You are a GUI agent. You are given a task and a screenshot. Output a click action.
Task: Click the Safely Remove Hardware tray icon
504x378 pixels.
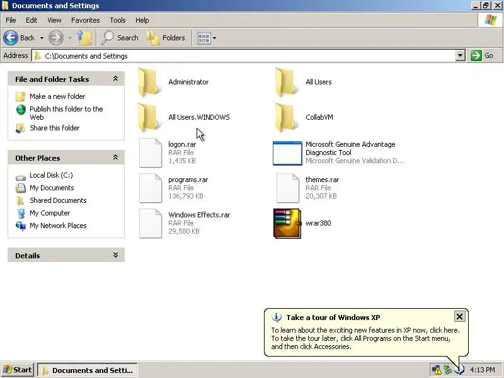click(x=447, y=369)
